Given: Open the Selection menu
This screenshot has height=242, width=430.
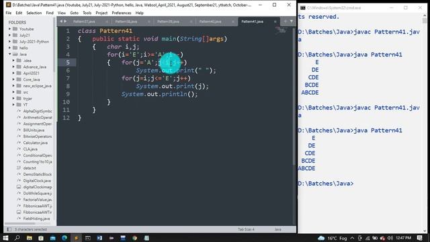Looking at the screenshot, I should click(34, 13).
